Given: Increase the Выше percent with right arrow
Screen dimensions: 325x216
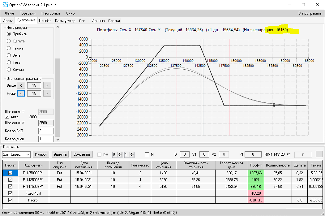Looking at the screenshot, I should pos(47,85).
